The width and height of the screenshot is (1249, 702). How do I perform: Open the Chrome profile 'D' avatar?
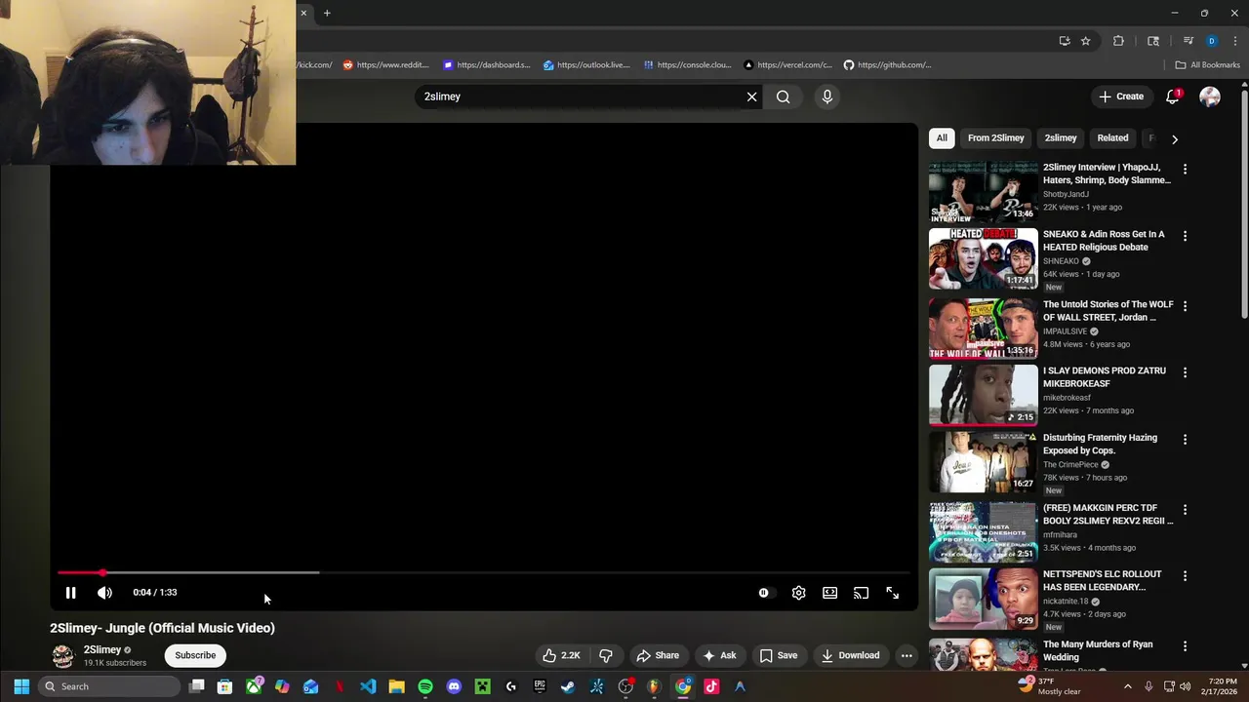[x=1211, y=41]
